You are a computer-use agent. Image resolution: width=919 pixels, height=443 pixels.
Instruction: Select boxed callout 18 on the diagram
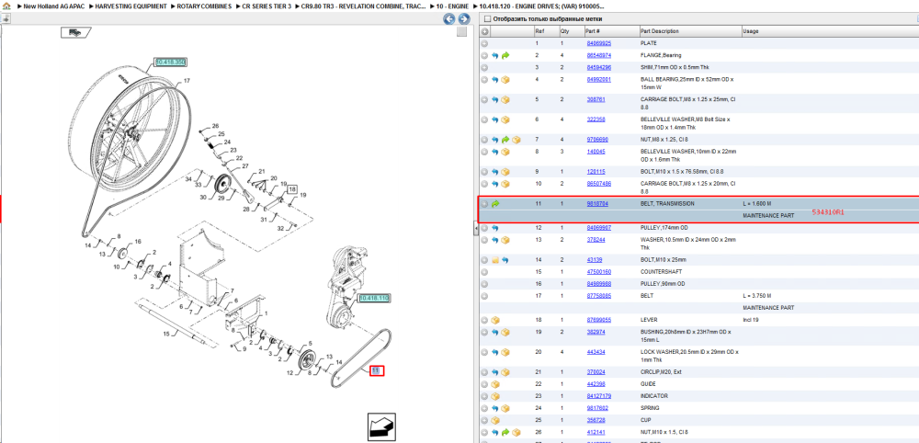tap(292, 189)
